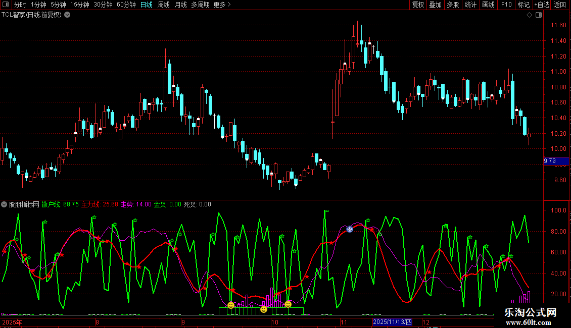The image size is (571, 328).
Task: Click the 标记 mark button
Action: [524, 5]
